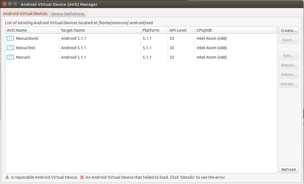The image size is (304, 184).
Task: Select the NexusTest AVD name
Action: click(x=26, y=48)
